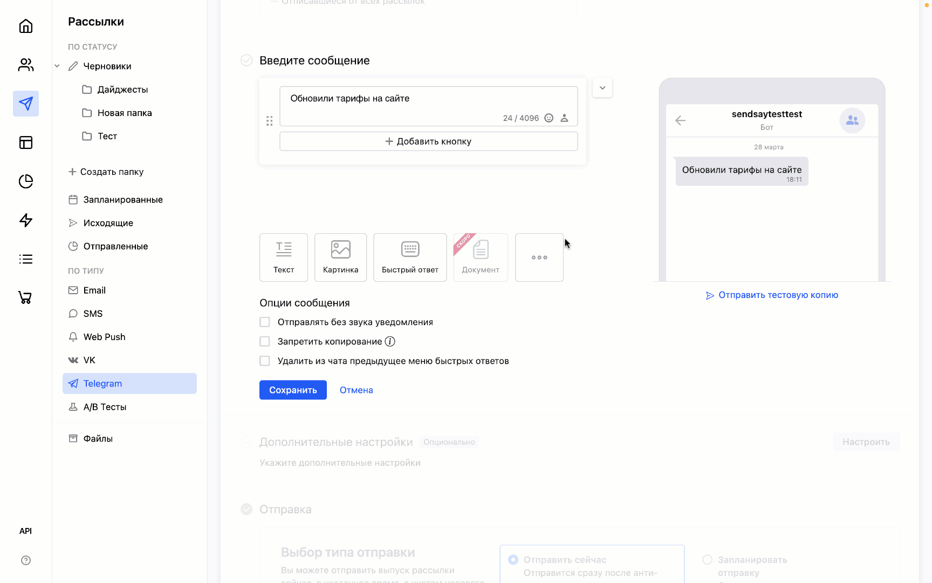Add a Картинка block to the message
932x583 pixels.
pyautogui.click(x=340, y=257)
